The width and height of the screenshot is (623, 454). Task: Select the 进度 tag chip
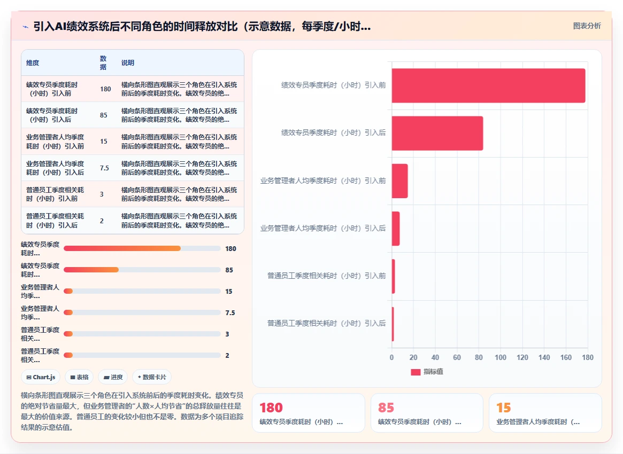click(x=113, y=377)
